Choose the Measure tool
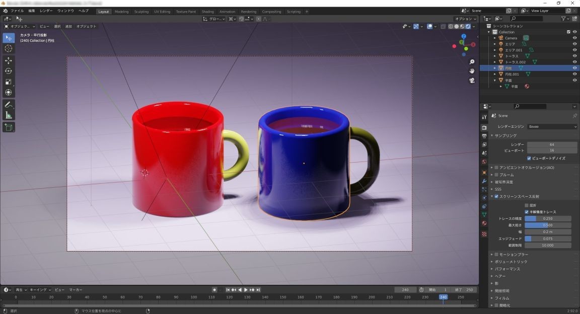 coord(9,115)
